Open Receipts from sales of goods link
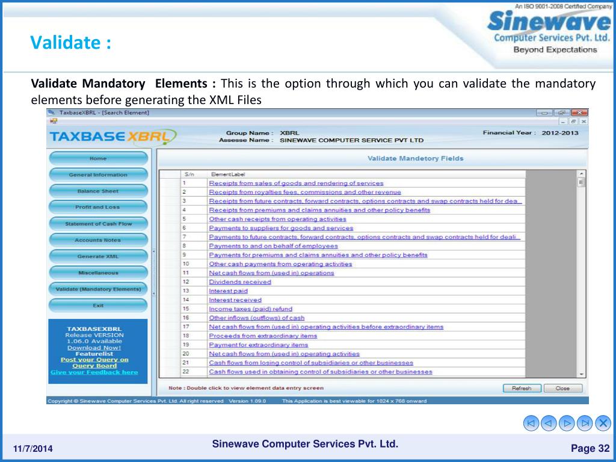 296,183
